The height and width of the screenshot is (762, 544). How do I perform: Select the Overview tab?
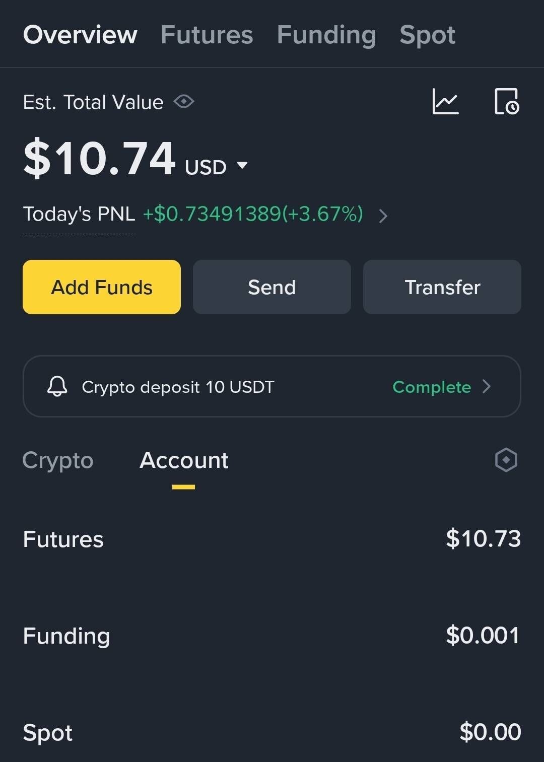(x=80, y=35)
